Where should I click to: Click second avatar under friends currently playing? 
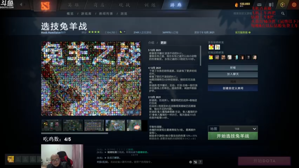click(217, 47)
